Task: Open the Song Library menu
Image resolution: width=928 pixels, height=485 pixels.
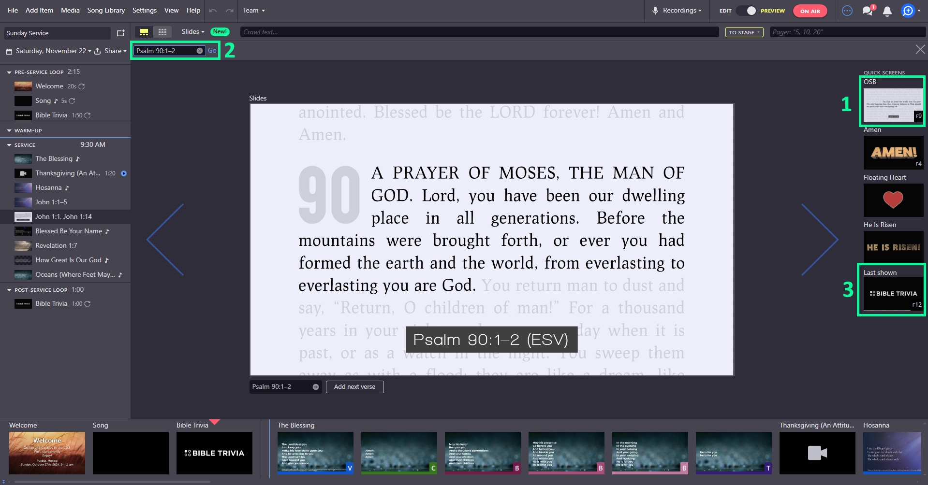Action: coord(106,10)
